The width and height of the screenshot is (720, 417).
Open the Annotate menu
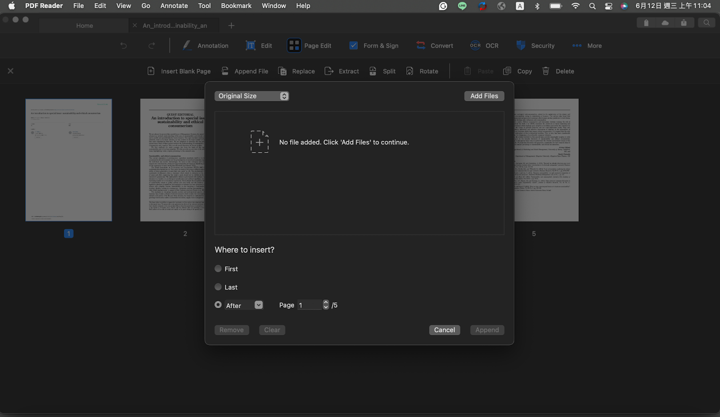point(174,6)
